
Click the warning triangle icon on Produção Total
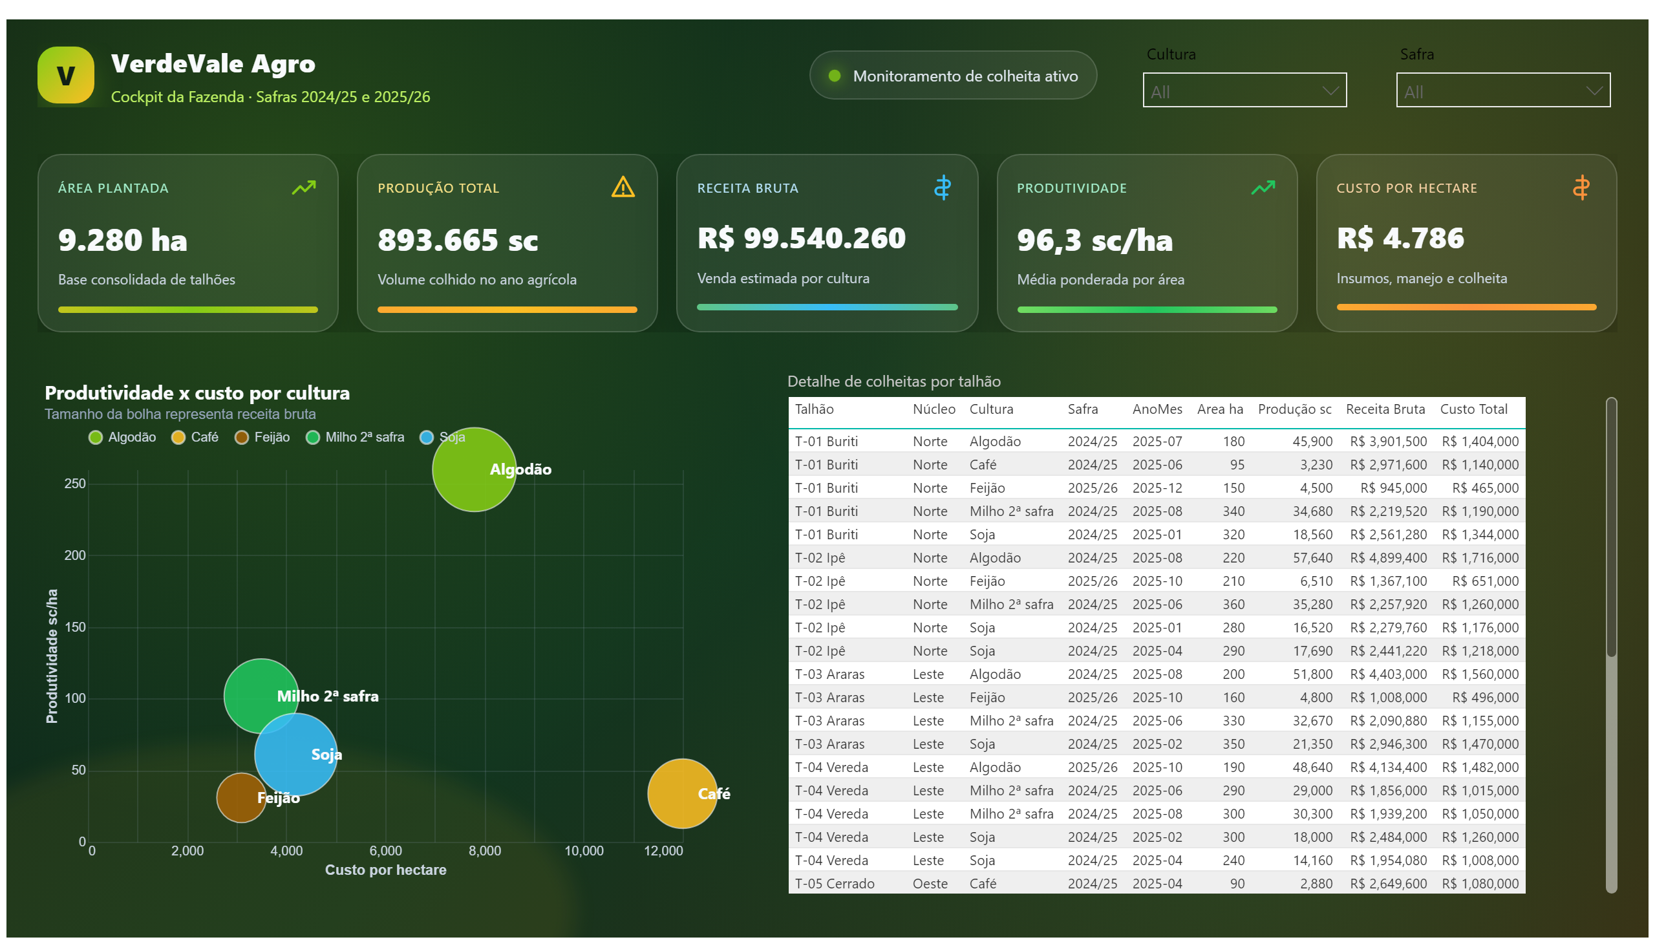[623, 187]
